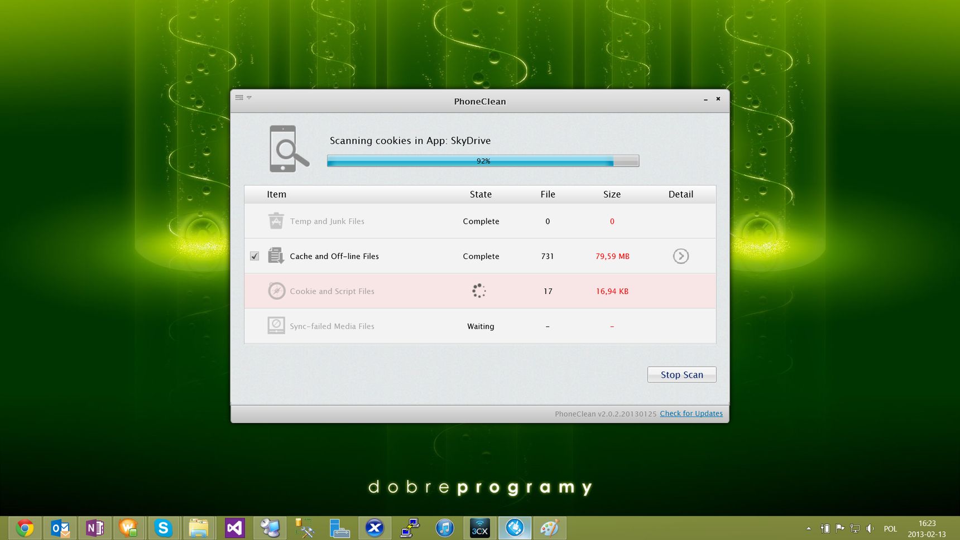
Task: Open the computer monitors icon left of tools
Action: click(x=270, y=528)
